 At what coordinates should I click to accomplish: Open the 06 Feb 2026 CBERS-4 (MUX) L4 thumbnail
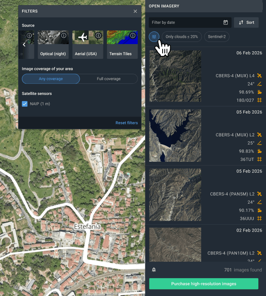point(175,76)
